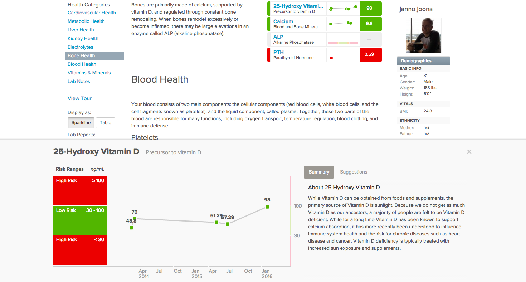Switch display to Sparkline view
Screen dimensions: 526x282
coord(81,123)
